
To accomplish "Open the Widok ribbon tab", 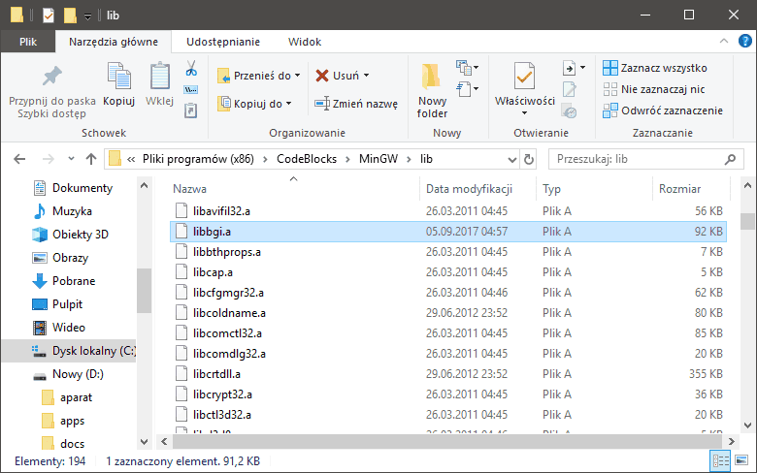I will [304, 42].
